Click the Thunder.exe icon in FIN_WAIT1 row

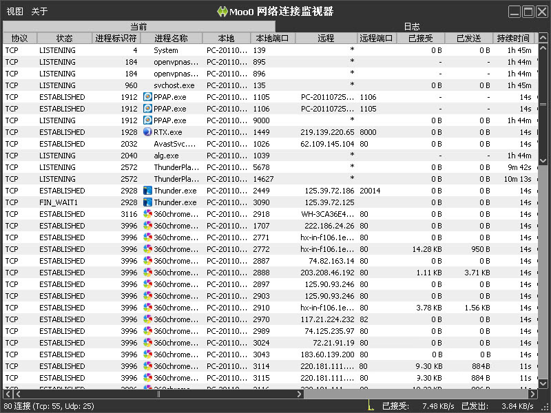tap(147, 202)
